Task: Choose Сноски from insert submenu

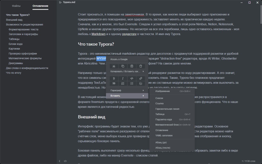Action: click(172, 98)
